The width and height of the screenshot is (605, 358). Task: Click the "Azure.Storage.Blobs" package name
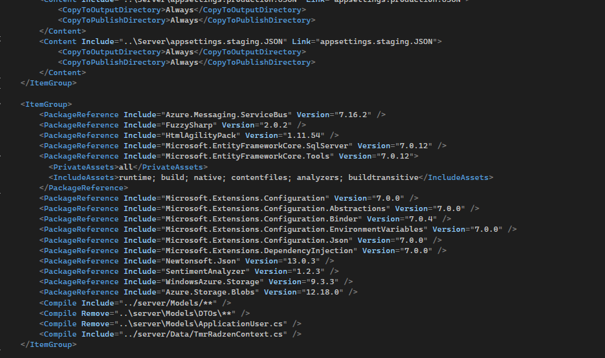[x=210, y=293]
